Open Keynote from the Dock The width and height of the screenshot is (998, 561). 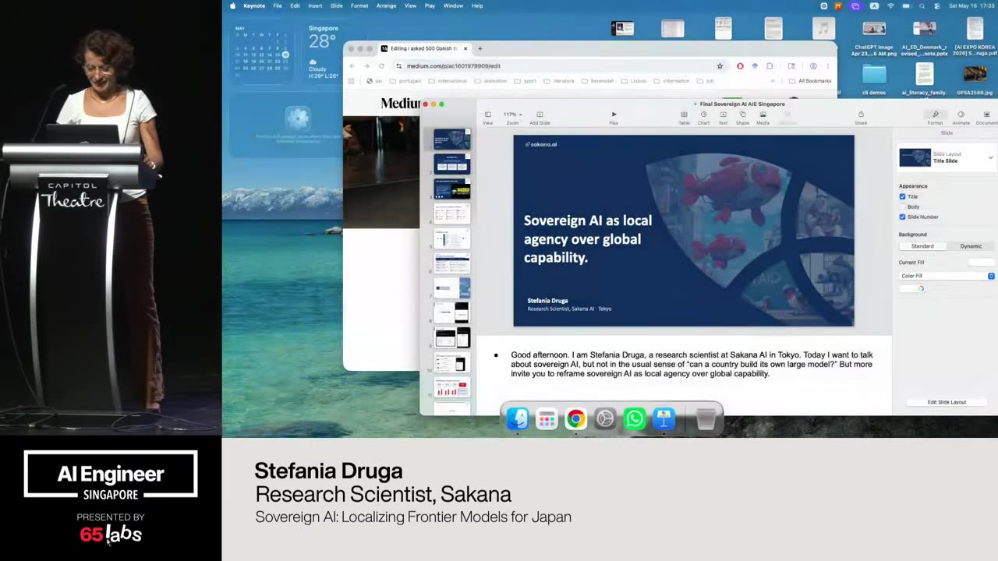[x=664, y=419]
